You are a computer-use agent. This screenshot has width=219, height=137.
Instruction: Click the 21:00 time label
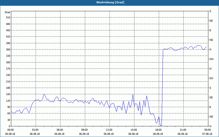pyautogui.click(x=183, y=130)
